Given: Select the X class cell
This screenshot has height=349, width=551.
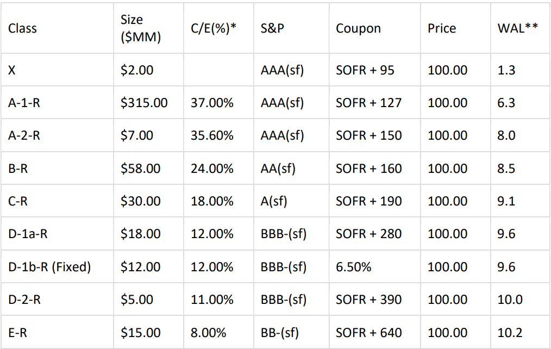Looking at the screenshot, I should pos(12,70).
